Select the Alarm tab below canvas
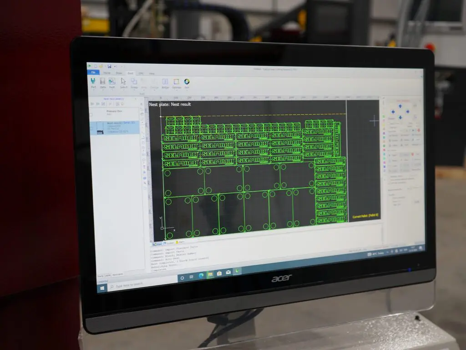The width and height of the screenshot is (466, 350). 180,242
